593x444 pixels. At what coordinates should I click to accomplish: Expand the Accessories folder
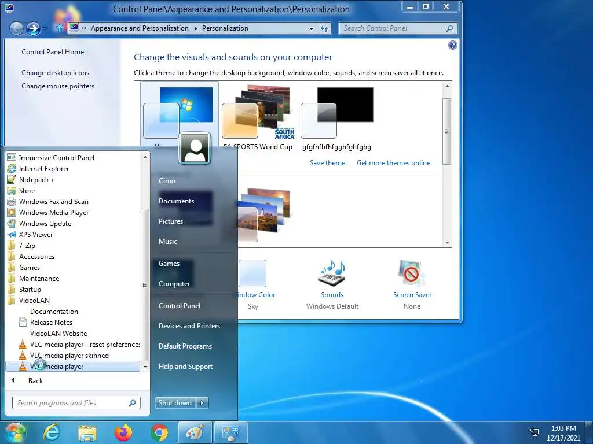[x=72, y=256]
